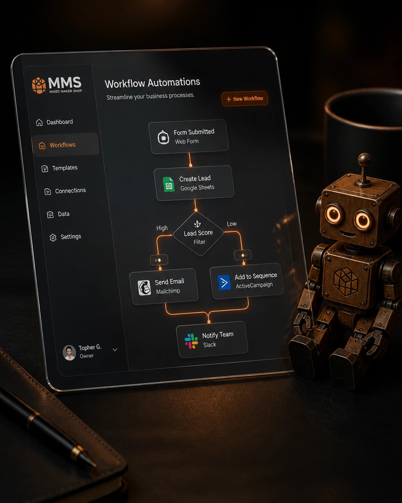Click the New Workflow button

[x=245, y=99]
